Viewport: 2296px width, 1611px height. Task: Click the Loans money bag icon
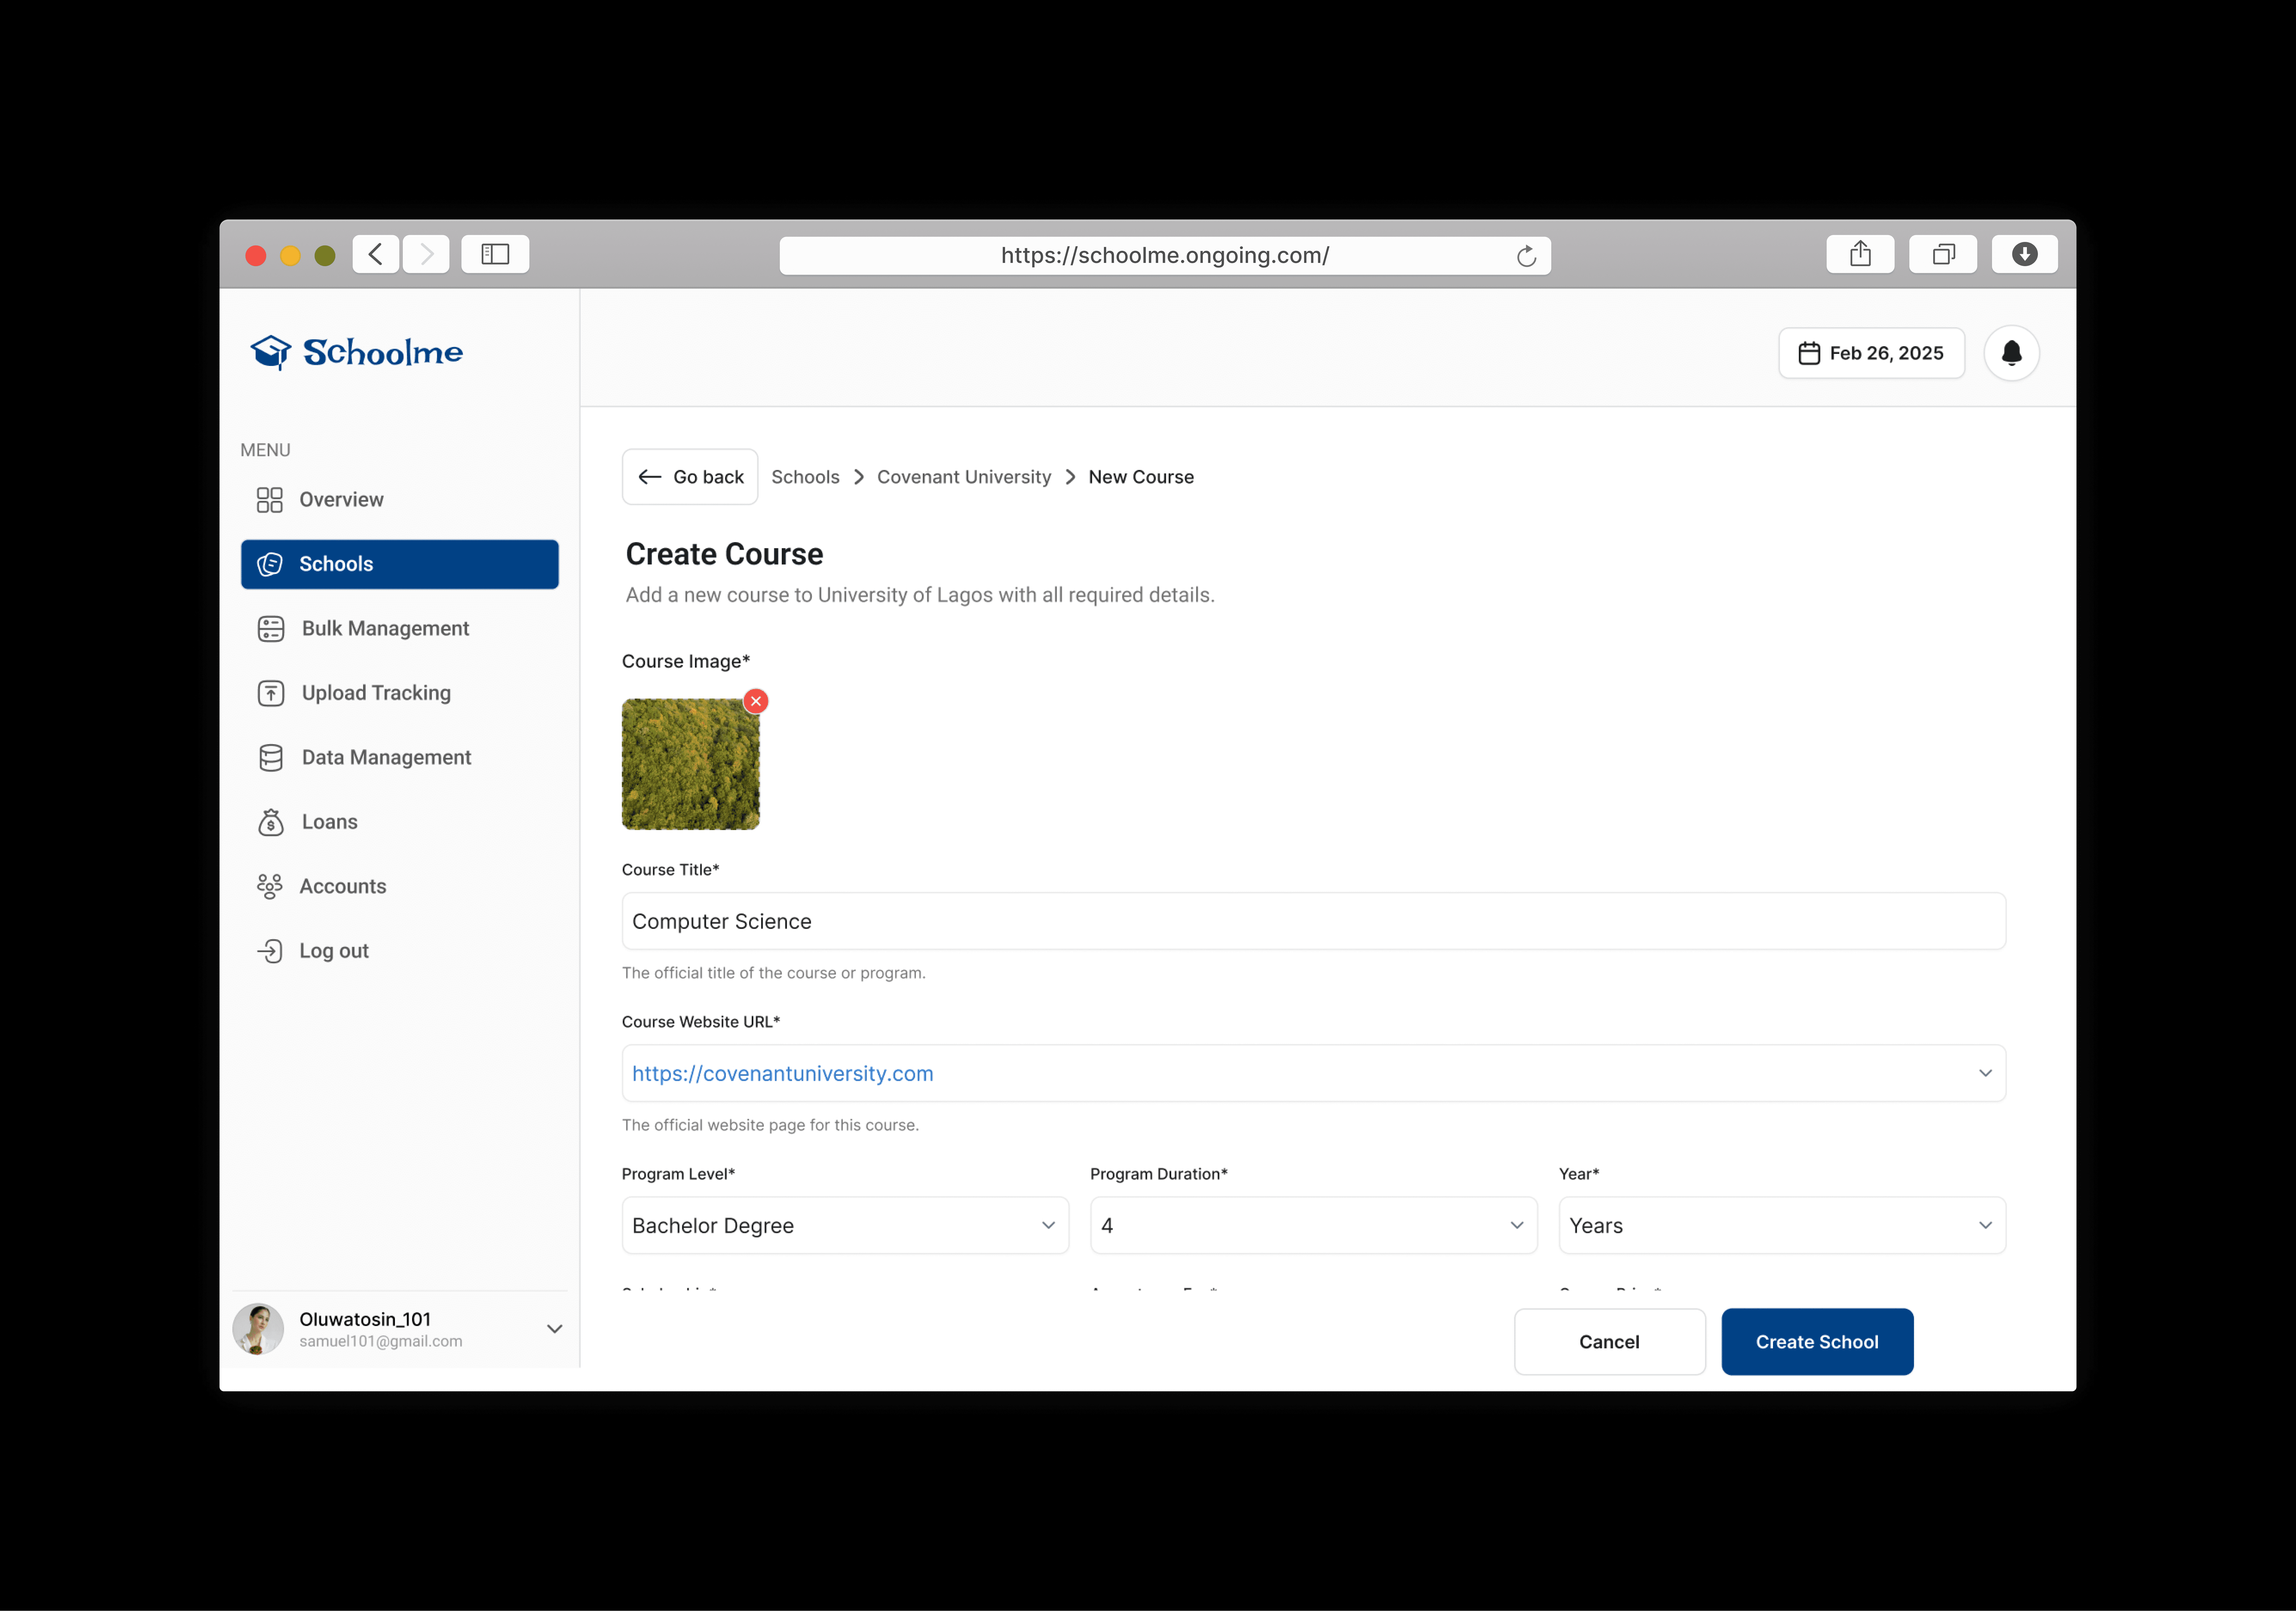pos(271,822)
